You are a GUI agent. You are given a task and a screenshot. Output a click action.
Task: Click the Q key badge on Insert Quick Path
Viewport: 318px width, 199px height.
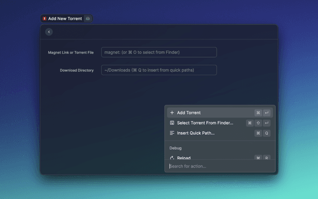click(x=267, y=133)
